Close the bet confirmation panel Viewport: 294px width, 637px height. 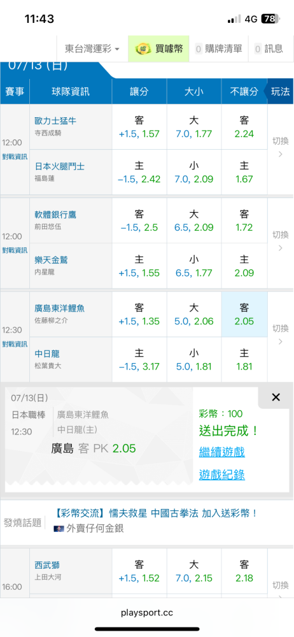tap(276, 397)
